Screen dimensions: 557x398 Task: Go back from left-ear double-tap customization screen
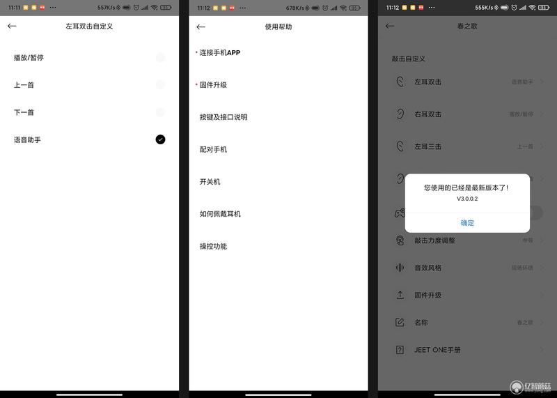12,26
